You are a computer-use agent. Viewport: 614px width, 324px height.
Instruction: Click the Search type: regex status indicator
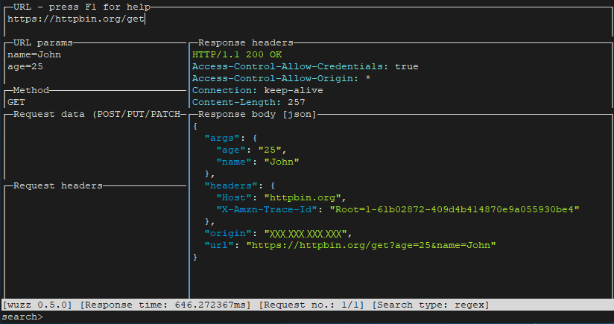point(431,305)
